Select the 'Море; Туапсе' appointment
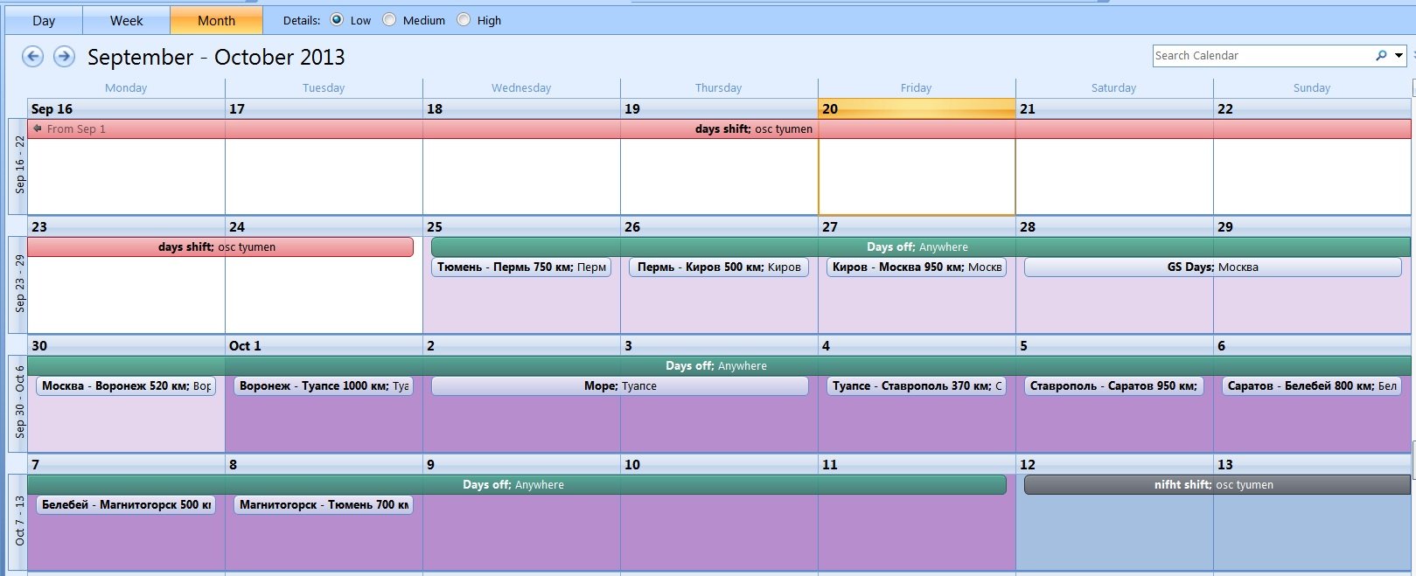This screenshot has width=1416, height=576. point(619,386)
